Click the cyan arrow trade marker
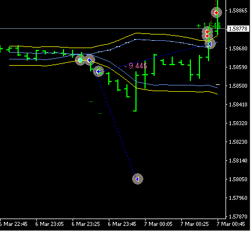Screen dimensions: 251x231 pyautogui.click(x=80, y=60)
